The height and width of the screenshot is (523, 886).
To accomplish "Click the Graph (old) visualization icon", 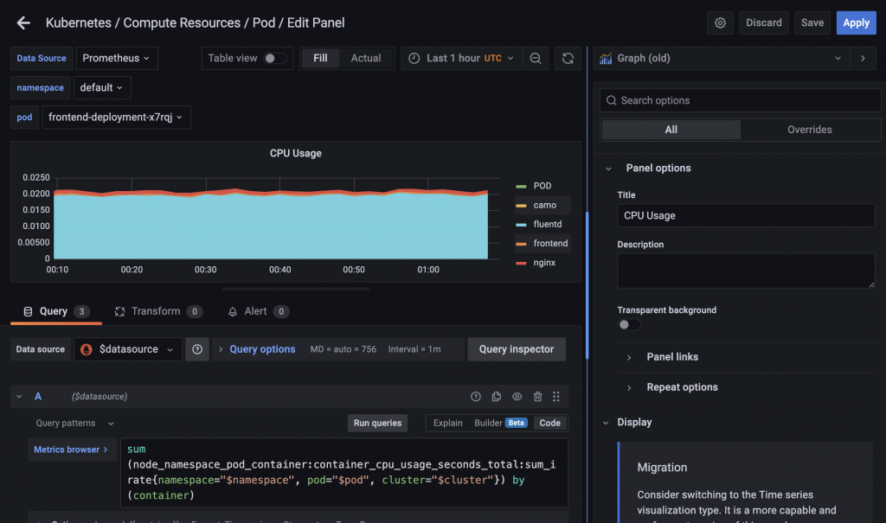I will 606,58.
